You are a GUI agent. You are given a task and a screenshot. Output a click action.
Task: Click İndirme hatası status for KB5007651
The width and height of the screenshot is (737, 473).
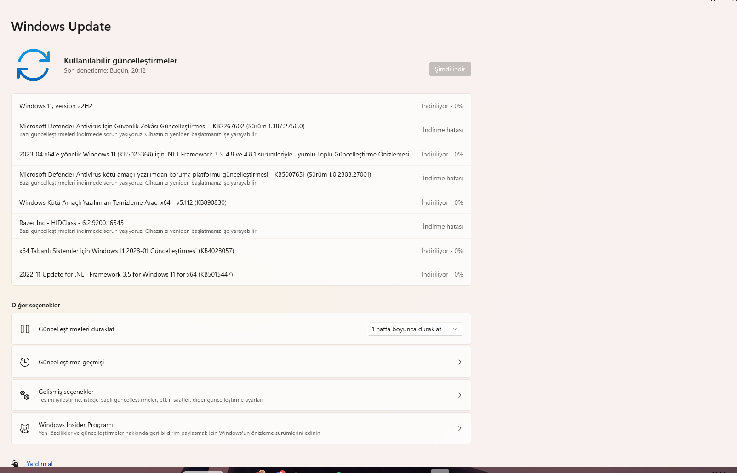(x=443, y=178)
